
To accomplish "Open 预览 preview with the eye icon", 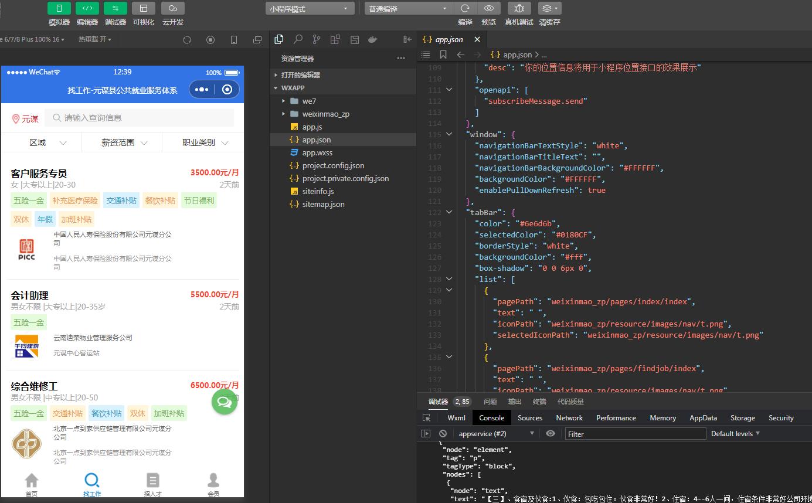I will click(488, 8).
